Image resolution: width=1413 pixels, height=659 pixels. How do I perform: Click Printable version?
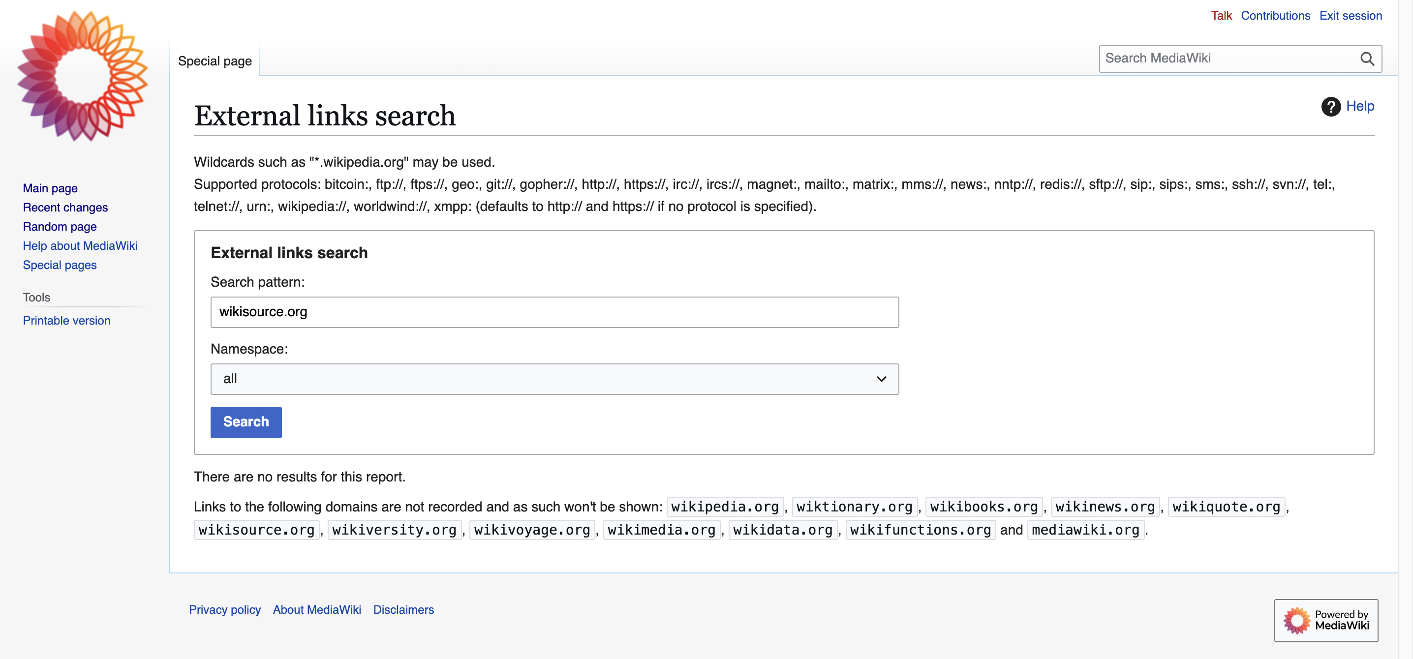click(66, 320)
